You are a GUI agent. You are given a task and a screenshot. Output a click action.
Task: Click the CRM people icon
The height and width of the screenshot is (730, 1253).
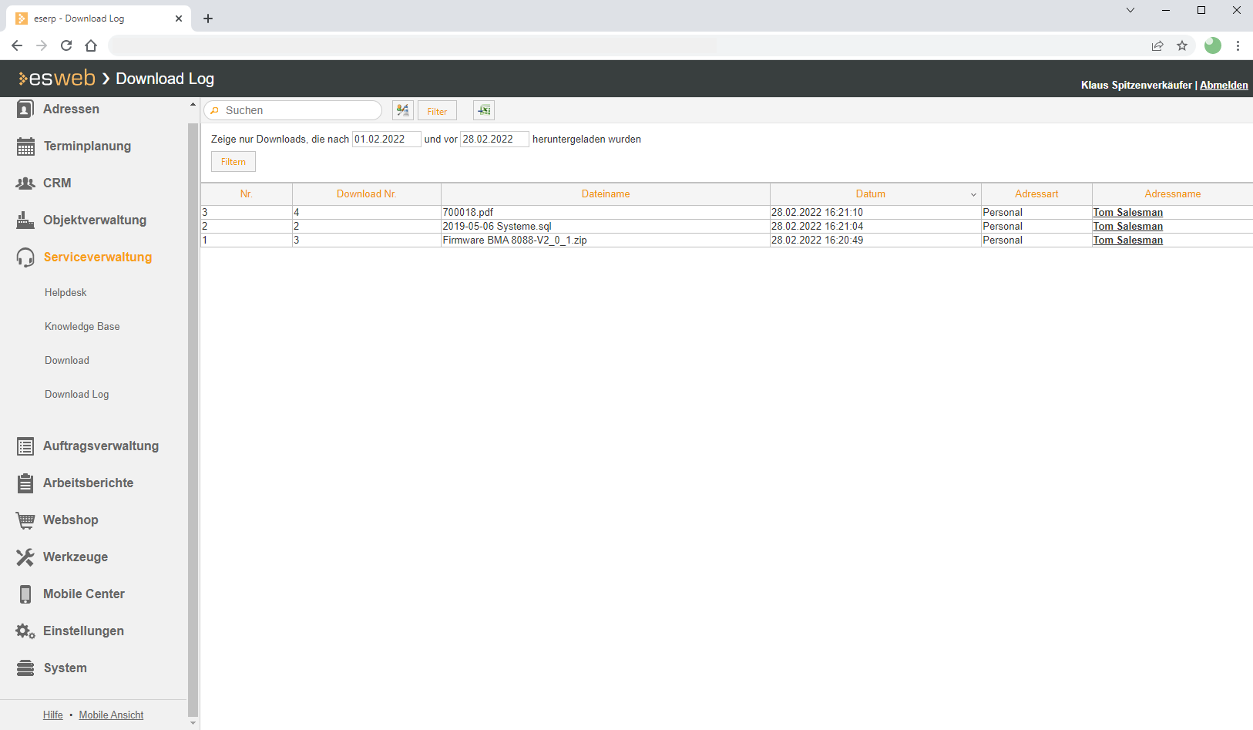[x=25, y=183]
